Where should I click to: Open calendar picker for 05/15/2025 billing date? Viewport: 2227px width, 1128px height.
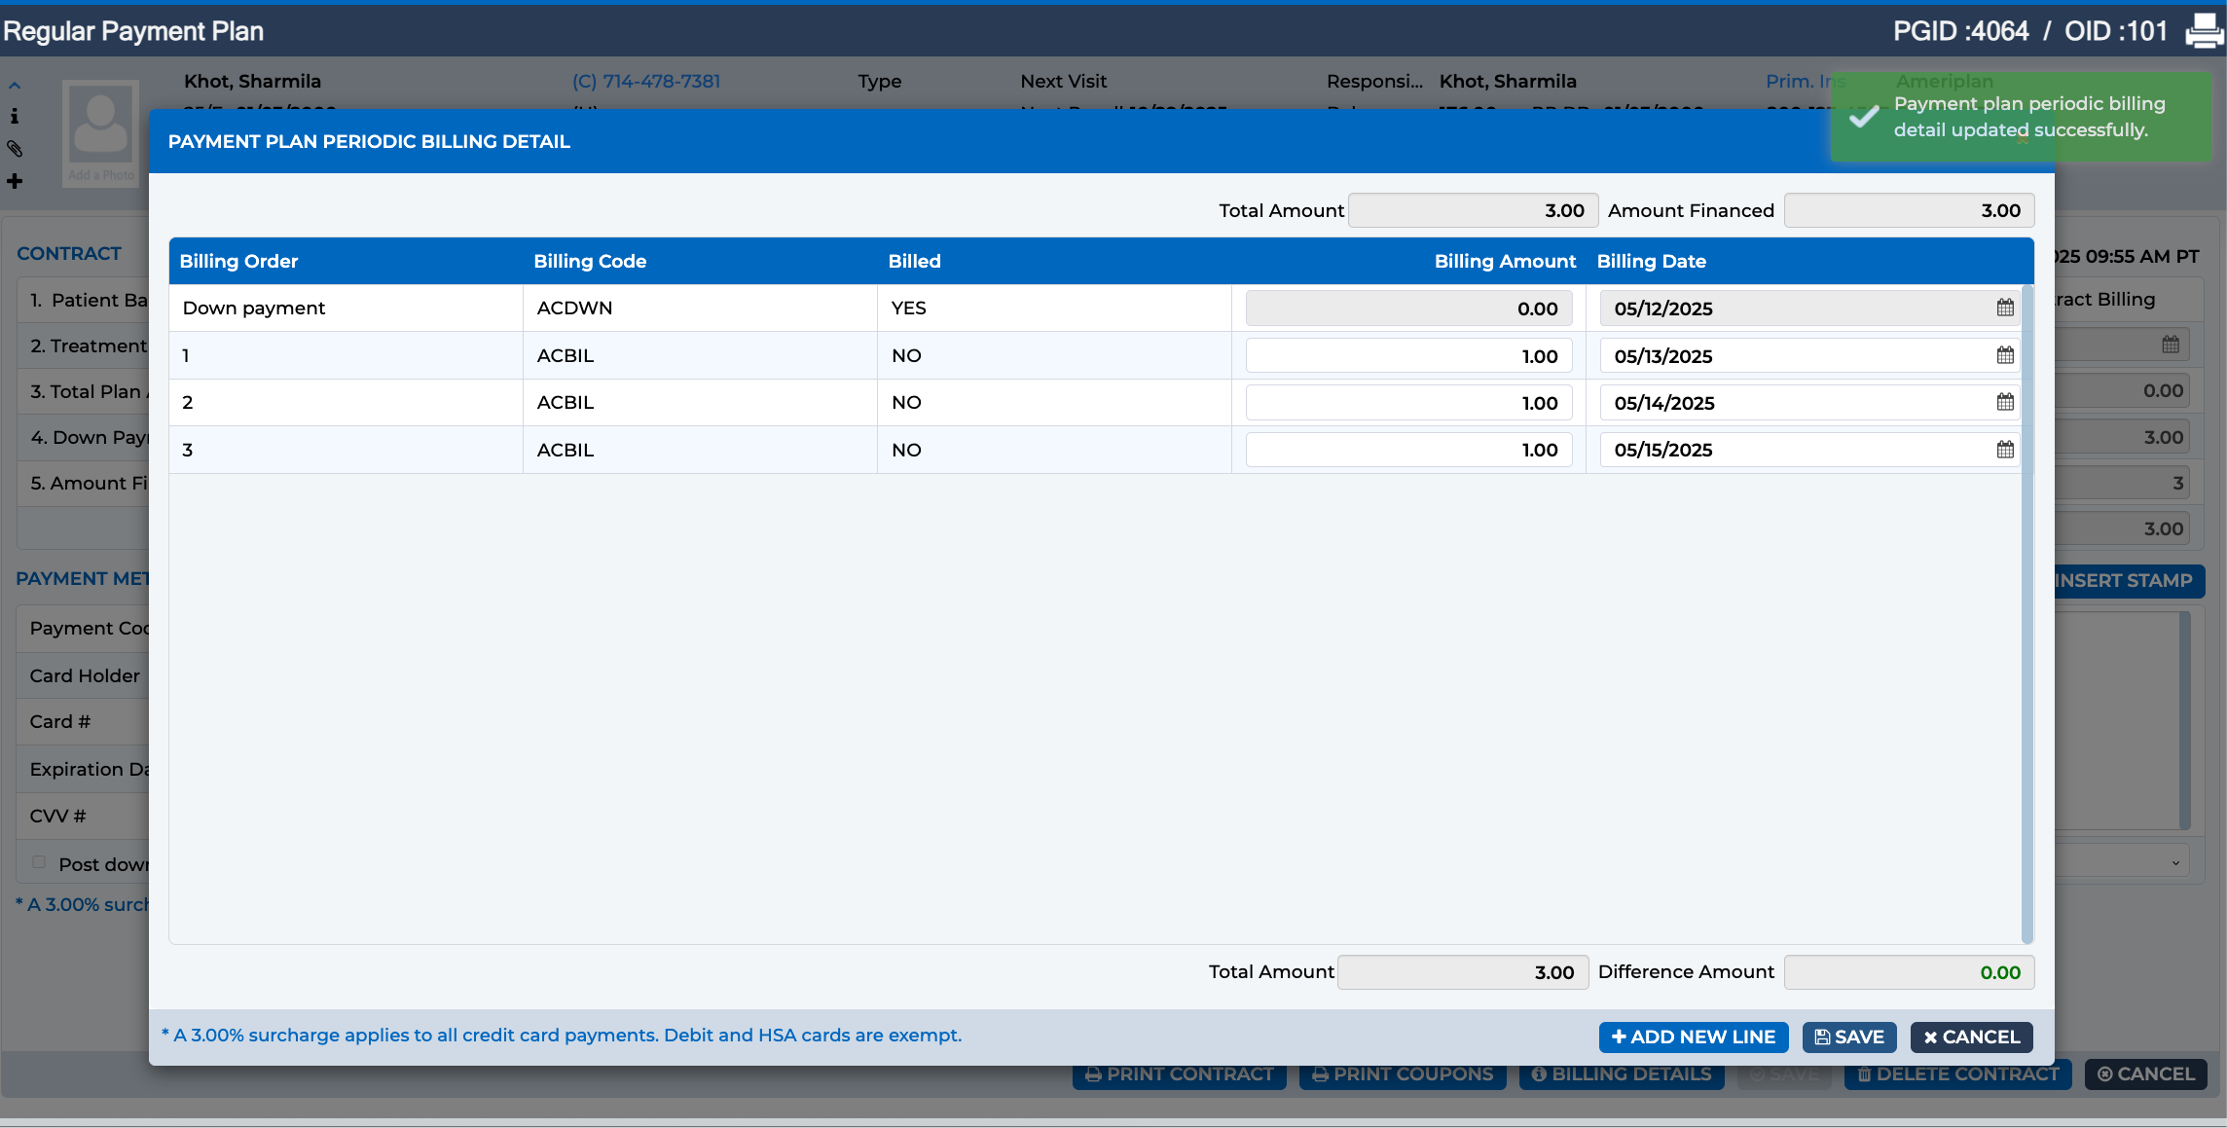coord(2005,450)
